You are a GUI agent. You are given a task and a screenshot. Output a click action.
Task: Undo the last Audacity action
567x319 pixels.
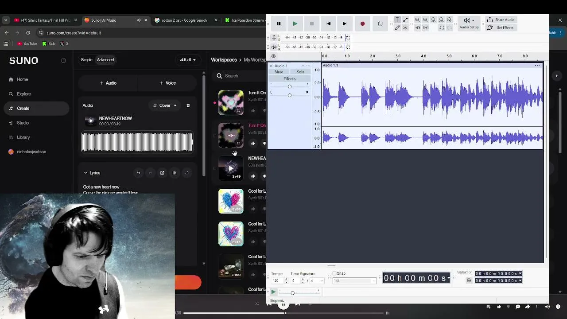point(442,27)
